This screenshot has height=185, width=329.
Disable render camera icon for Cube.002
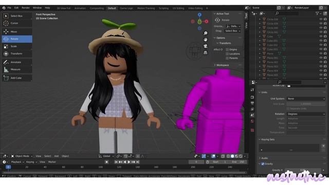click(x=325, y=45)
